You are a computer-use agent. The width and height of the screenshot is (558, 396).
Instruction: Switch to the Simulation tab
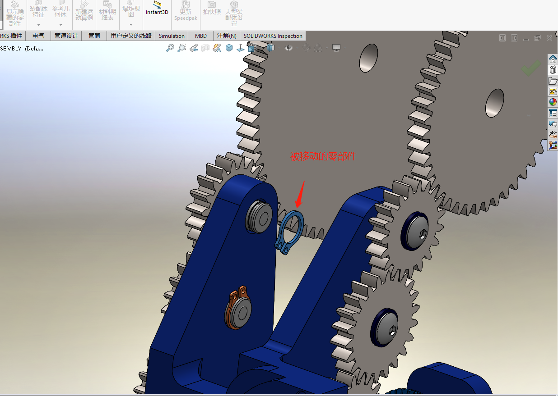[172, 36]
